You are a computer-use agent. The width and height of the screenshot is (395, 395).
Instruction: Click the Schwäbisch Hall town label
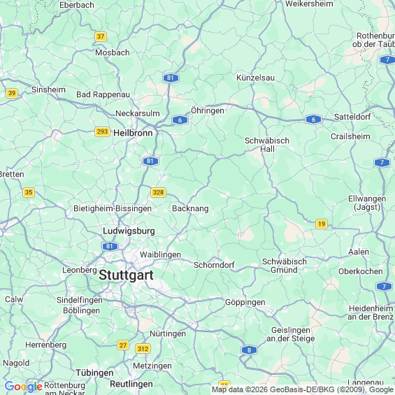pyautogui.click(x=267, y=145)
